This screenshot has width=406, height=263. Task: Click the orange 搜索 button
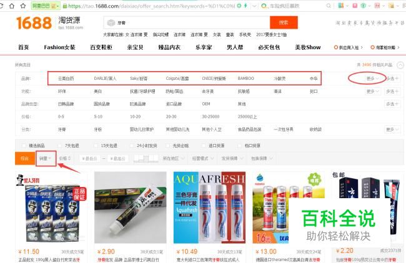tap(284, 22)
